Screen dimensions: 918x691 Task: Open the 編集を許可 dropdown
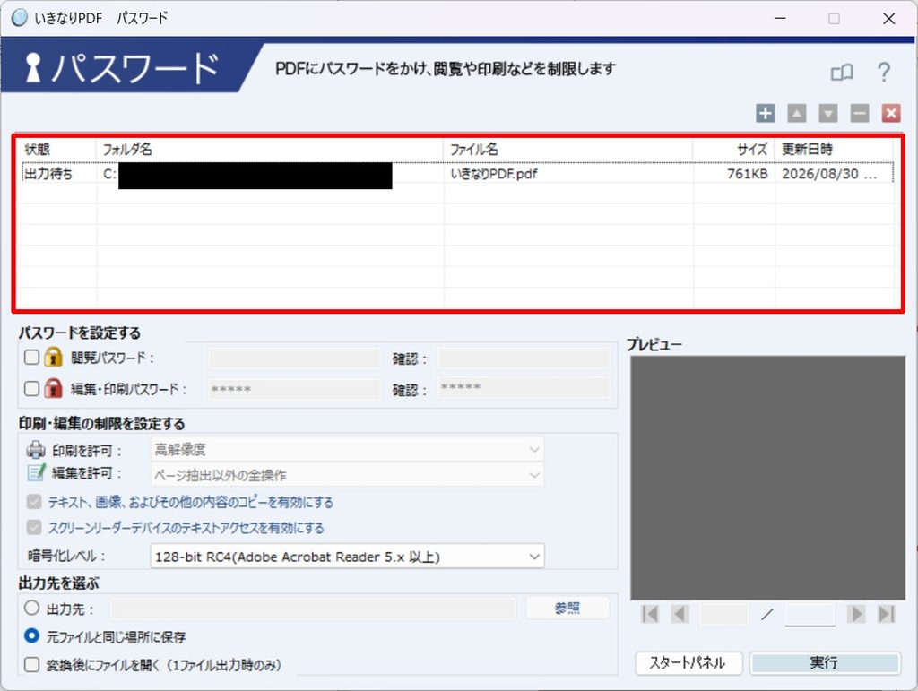(x=347, y=474)
